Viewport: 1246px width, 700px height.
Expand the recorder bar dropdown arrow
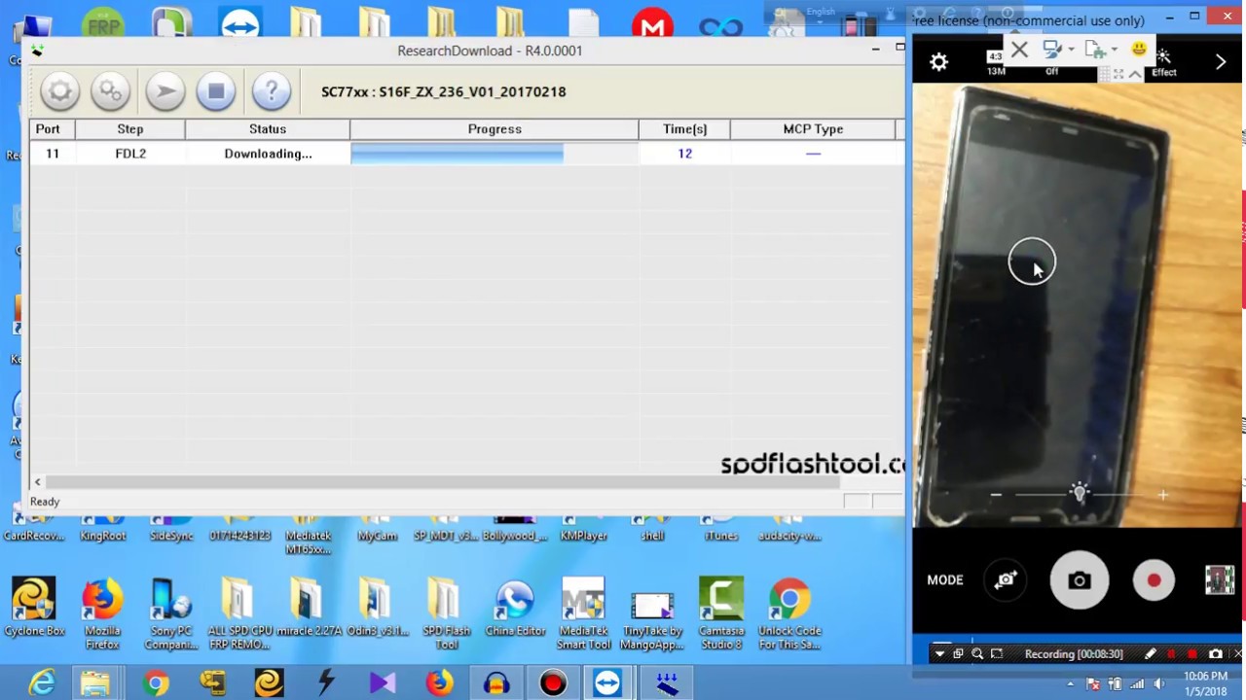pyautogui.click(x=939, y=654)
